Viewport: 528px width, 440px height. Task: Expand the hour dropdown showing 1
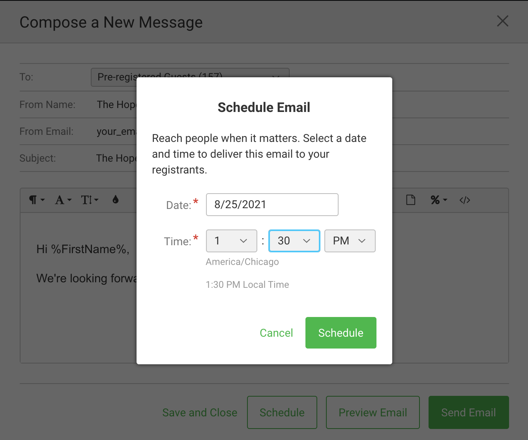[x=232, y=241]
